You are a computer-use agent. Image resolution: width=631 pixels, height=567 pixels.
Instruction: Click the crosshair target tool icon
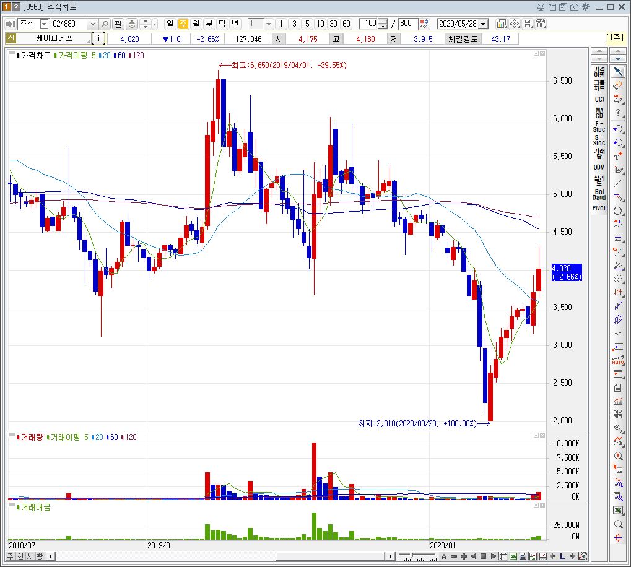(x=618, y=538)
